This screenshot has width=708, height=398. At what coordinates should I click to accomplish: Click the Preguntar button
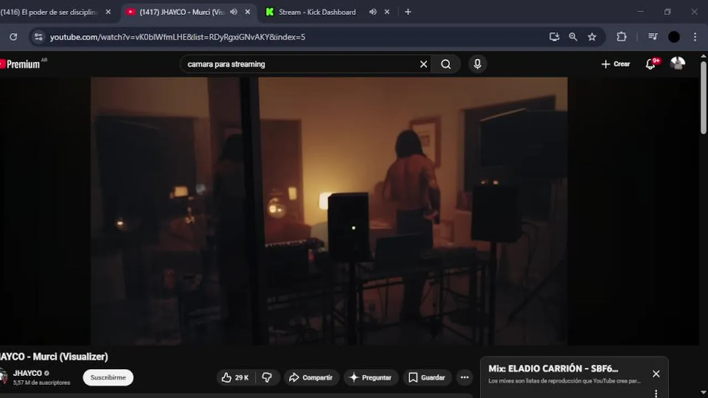[x=371, y=378]
